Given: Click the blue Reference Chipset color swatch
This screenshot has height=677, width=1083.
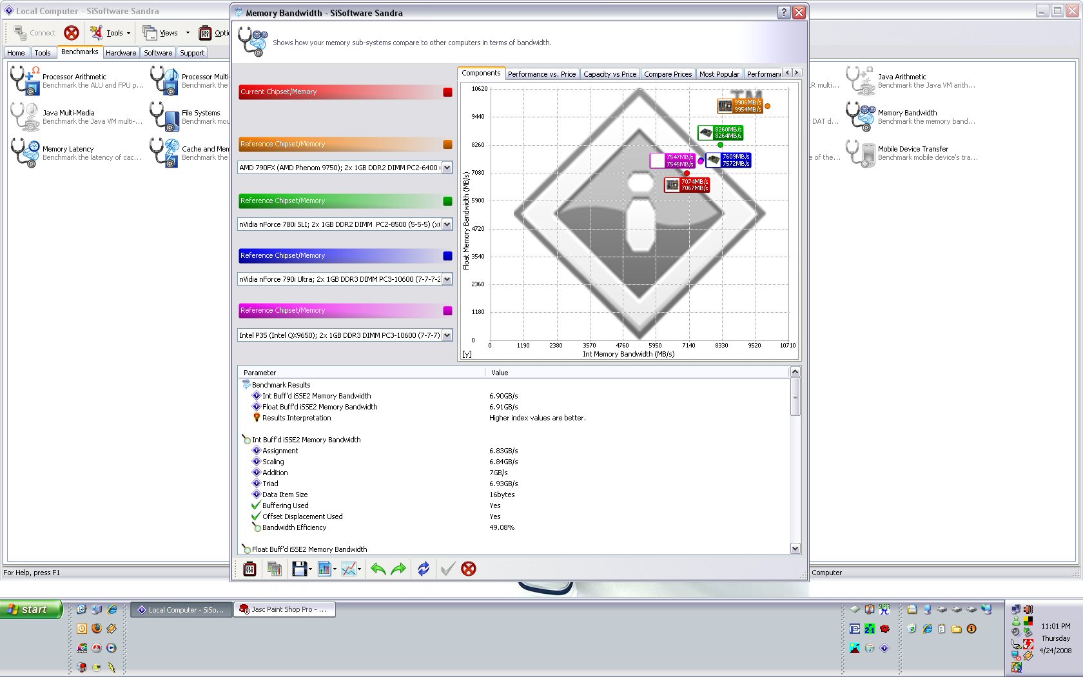Looking at the screenshot, I should click(x=447, y=256).
